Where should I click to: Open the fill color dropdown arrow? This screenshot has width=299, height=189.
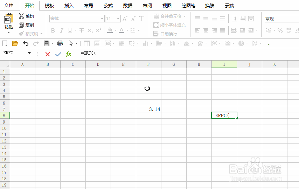click(116, 30)
